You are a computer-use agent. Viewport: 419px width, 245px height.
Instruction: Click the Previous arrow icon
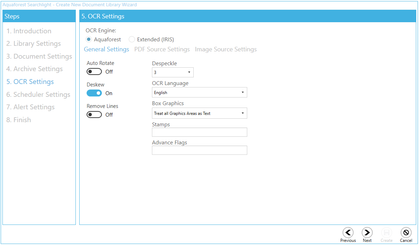coord(348,233)
